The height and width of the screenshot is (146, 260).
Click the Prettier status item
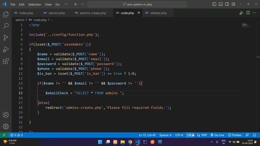pos(235,135)
